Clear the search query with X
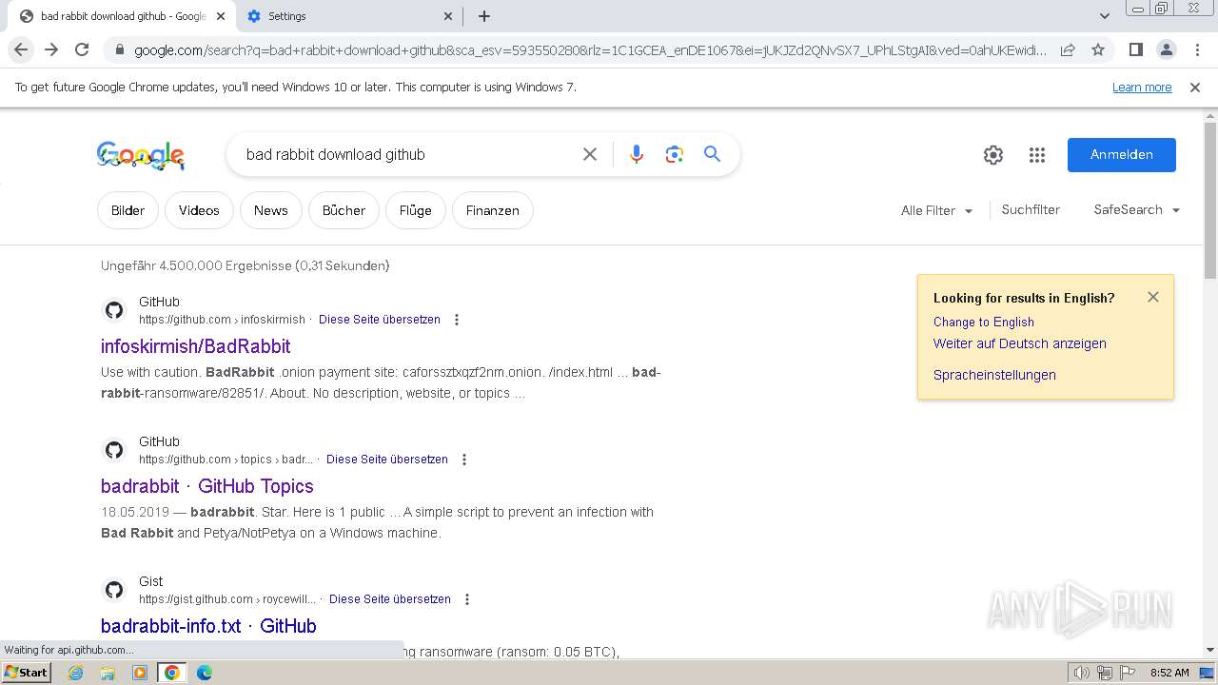Viewport: 1218px width, 685px height. click(590, 154)
